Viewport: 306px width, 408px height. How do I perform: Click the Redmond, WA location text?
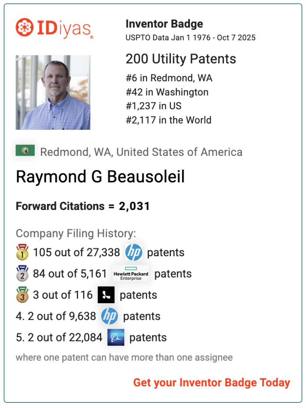[x=141, y=152]
